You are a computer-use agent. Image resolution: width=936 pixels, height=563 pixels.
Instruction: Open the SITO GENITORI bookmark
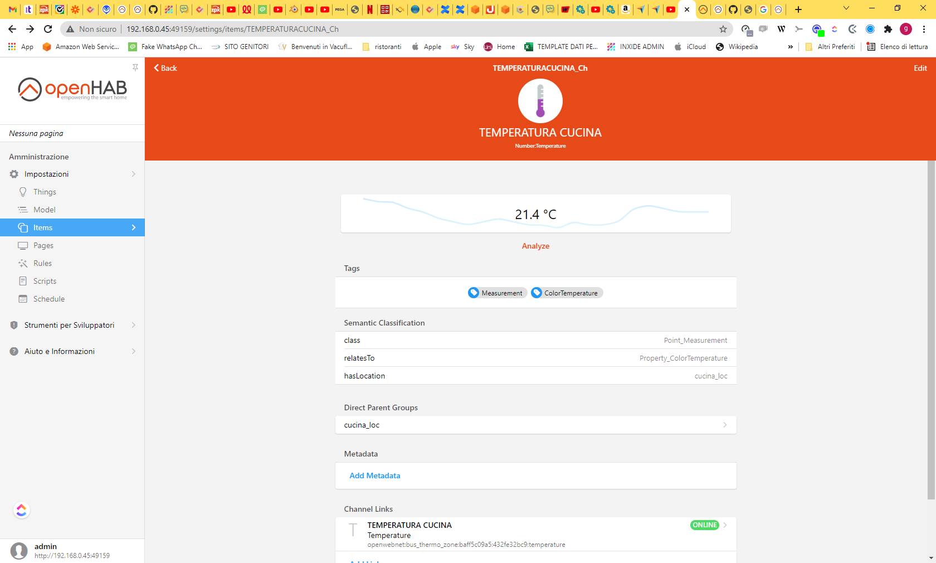coord(240,47)
